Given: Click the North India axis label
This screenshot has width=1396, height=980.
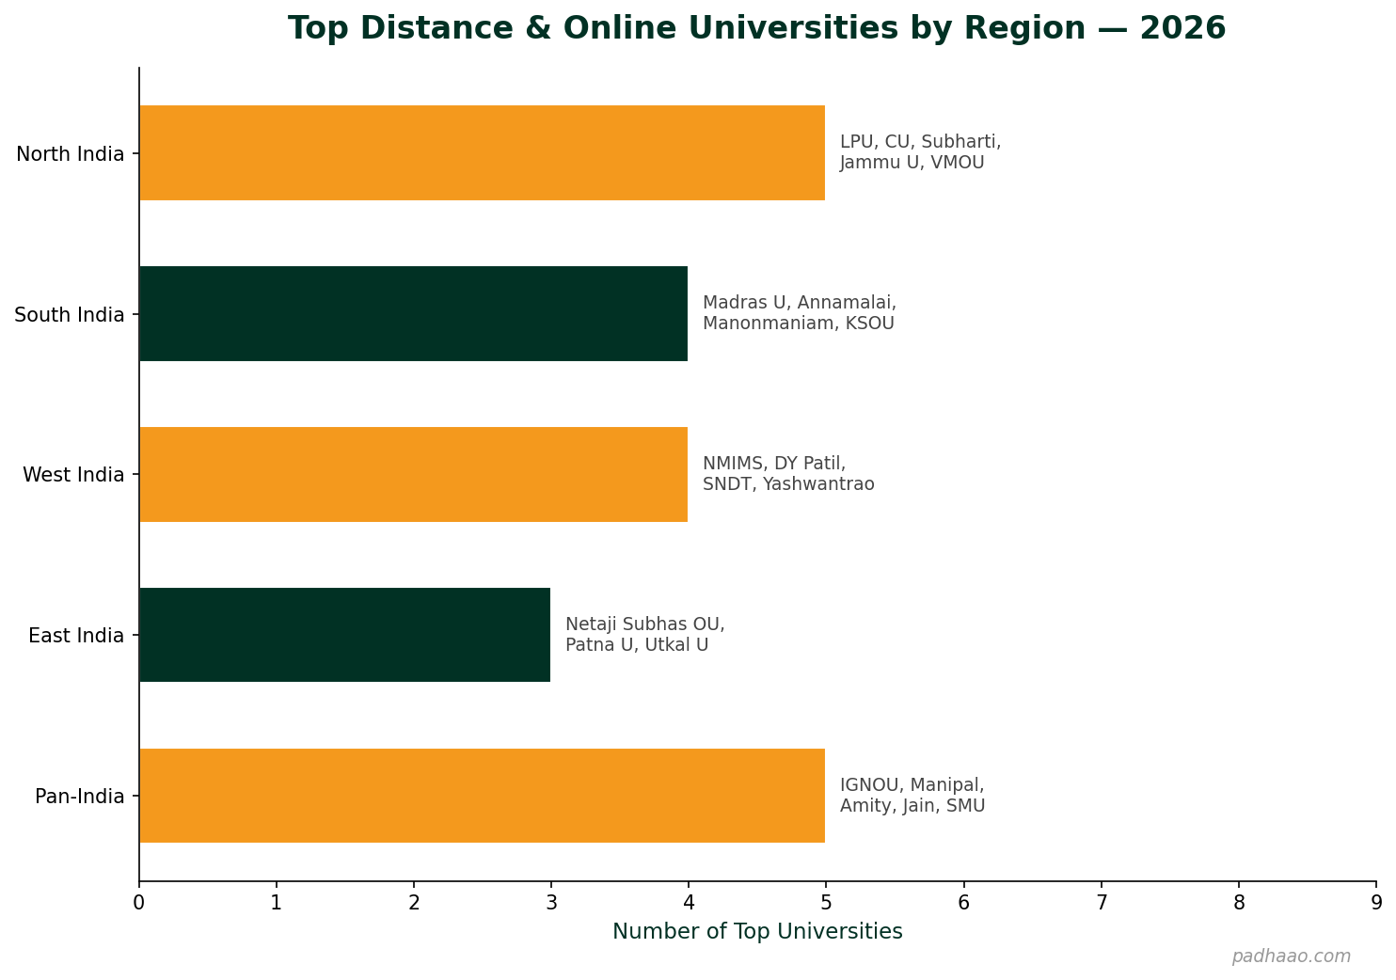Looking at the screenshot, I should point(71,153).
